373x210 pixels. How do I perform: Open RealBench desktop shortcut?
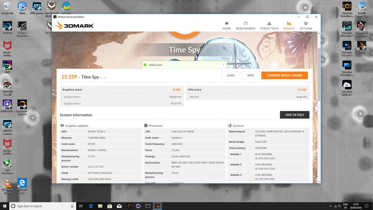pyautogui.click(x=22, y=107)
